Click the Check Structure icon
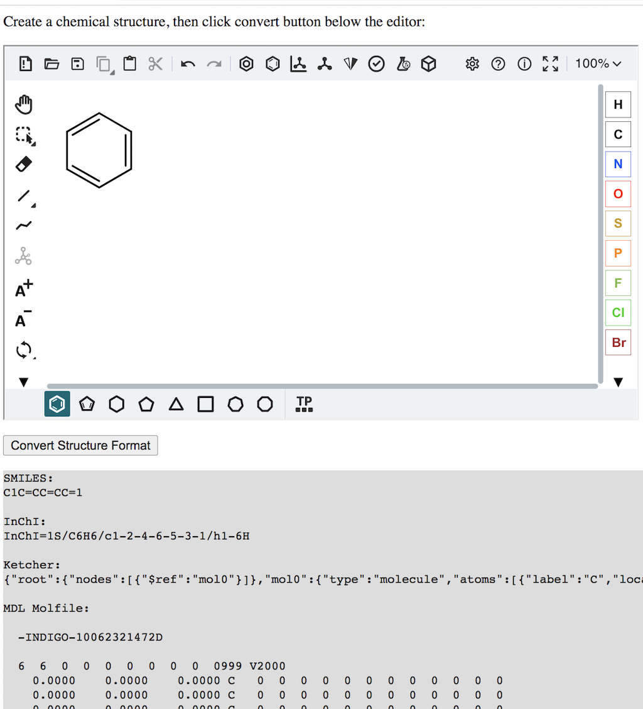643x709 pixels. click(x=376, y=63)
